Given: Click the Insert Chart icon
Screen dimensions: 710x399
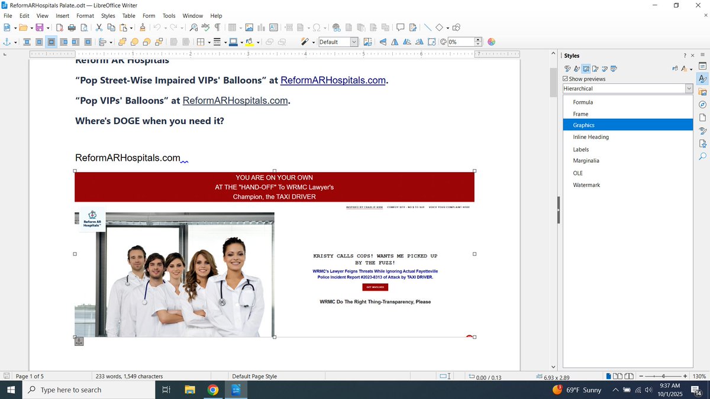Looking at the screenshot, I should pos(261,27).
